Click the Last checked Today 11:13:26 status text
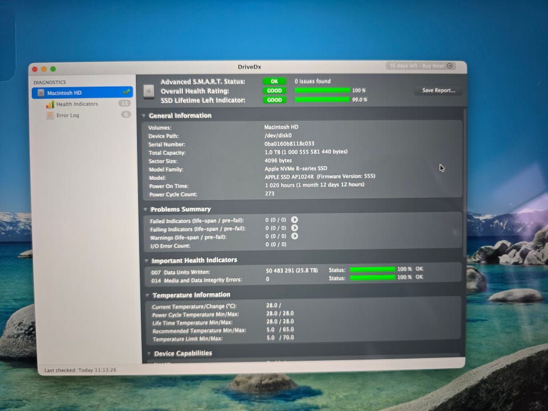Screen dimensions: 548x411 [x=80, y=370]
